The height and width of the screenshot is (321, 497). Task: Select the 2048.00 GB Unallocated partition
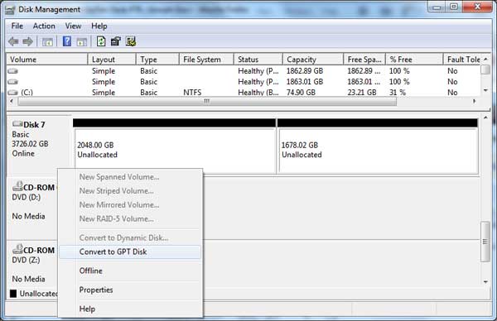174,146
